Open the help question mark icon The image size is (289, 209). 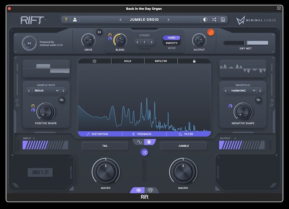[66, 19]
